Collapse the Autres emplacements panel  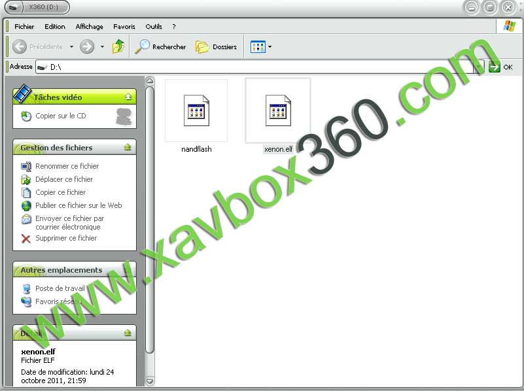coord(128,269)
